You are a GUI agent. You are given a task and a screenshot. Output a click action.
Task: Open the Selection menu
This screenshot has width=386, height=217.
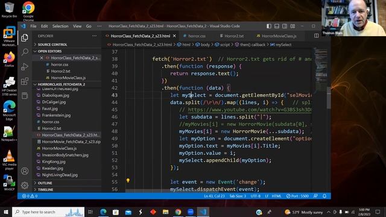[60, 26]
